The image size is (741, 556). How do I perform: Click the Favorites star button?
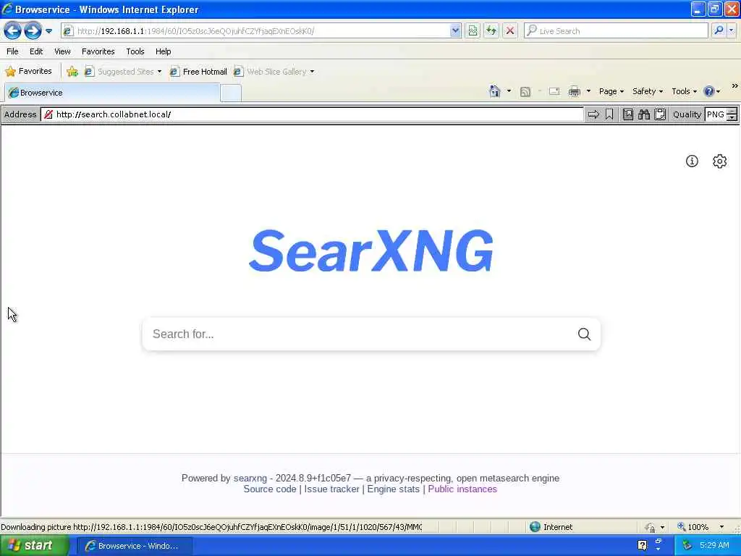point(28,72)
